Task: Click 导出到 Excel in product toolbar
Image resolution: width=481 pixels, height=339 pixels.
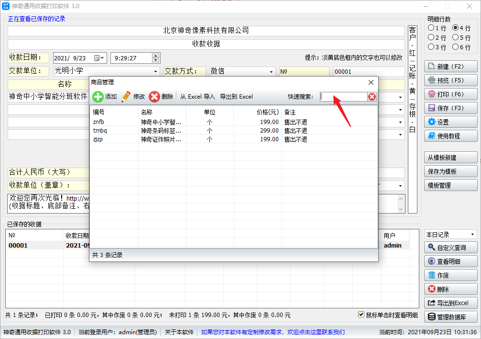Action: [236, 97]
